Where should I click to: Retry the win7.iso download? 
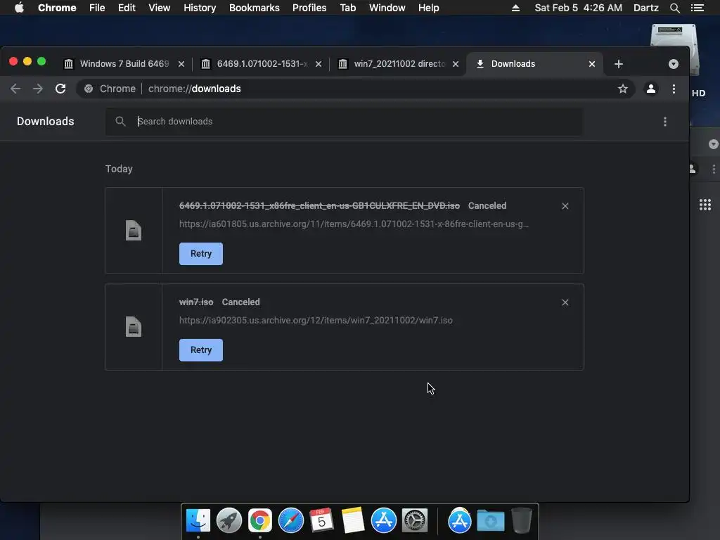coord(200,350)
